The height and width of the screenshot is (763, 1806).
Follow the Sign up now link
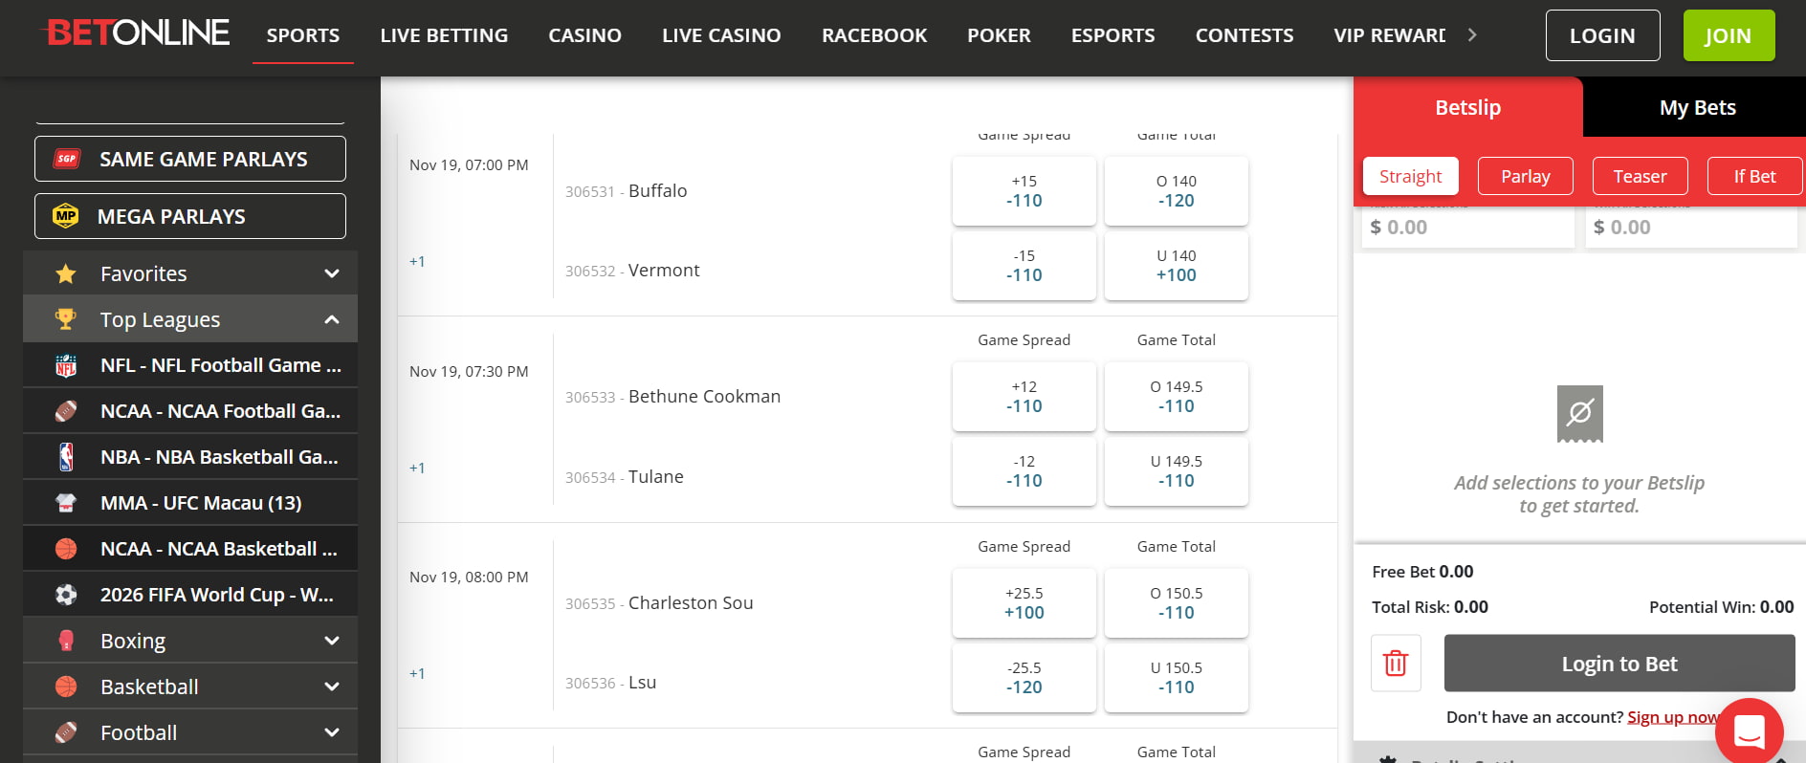1672,716
